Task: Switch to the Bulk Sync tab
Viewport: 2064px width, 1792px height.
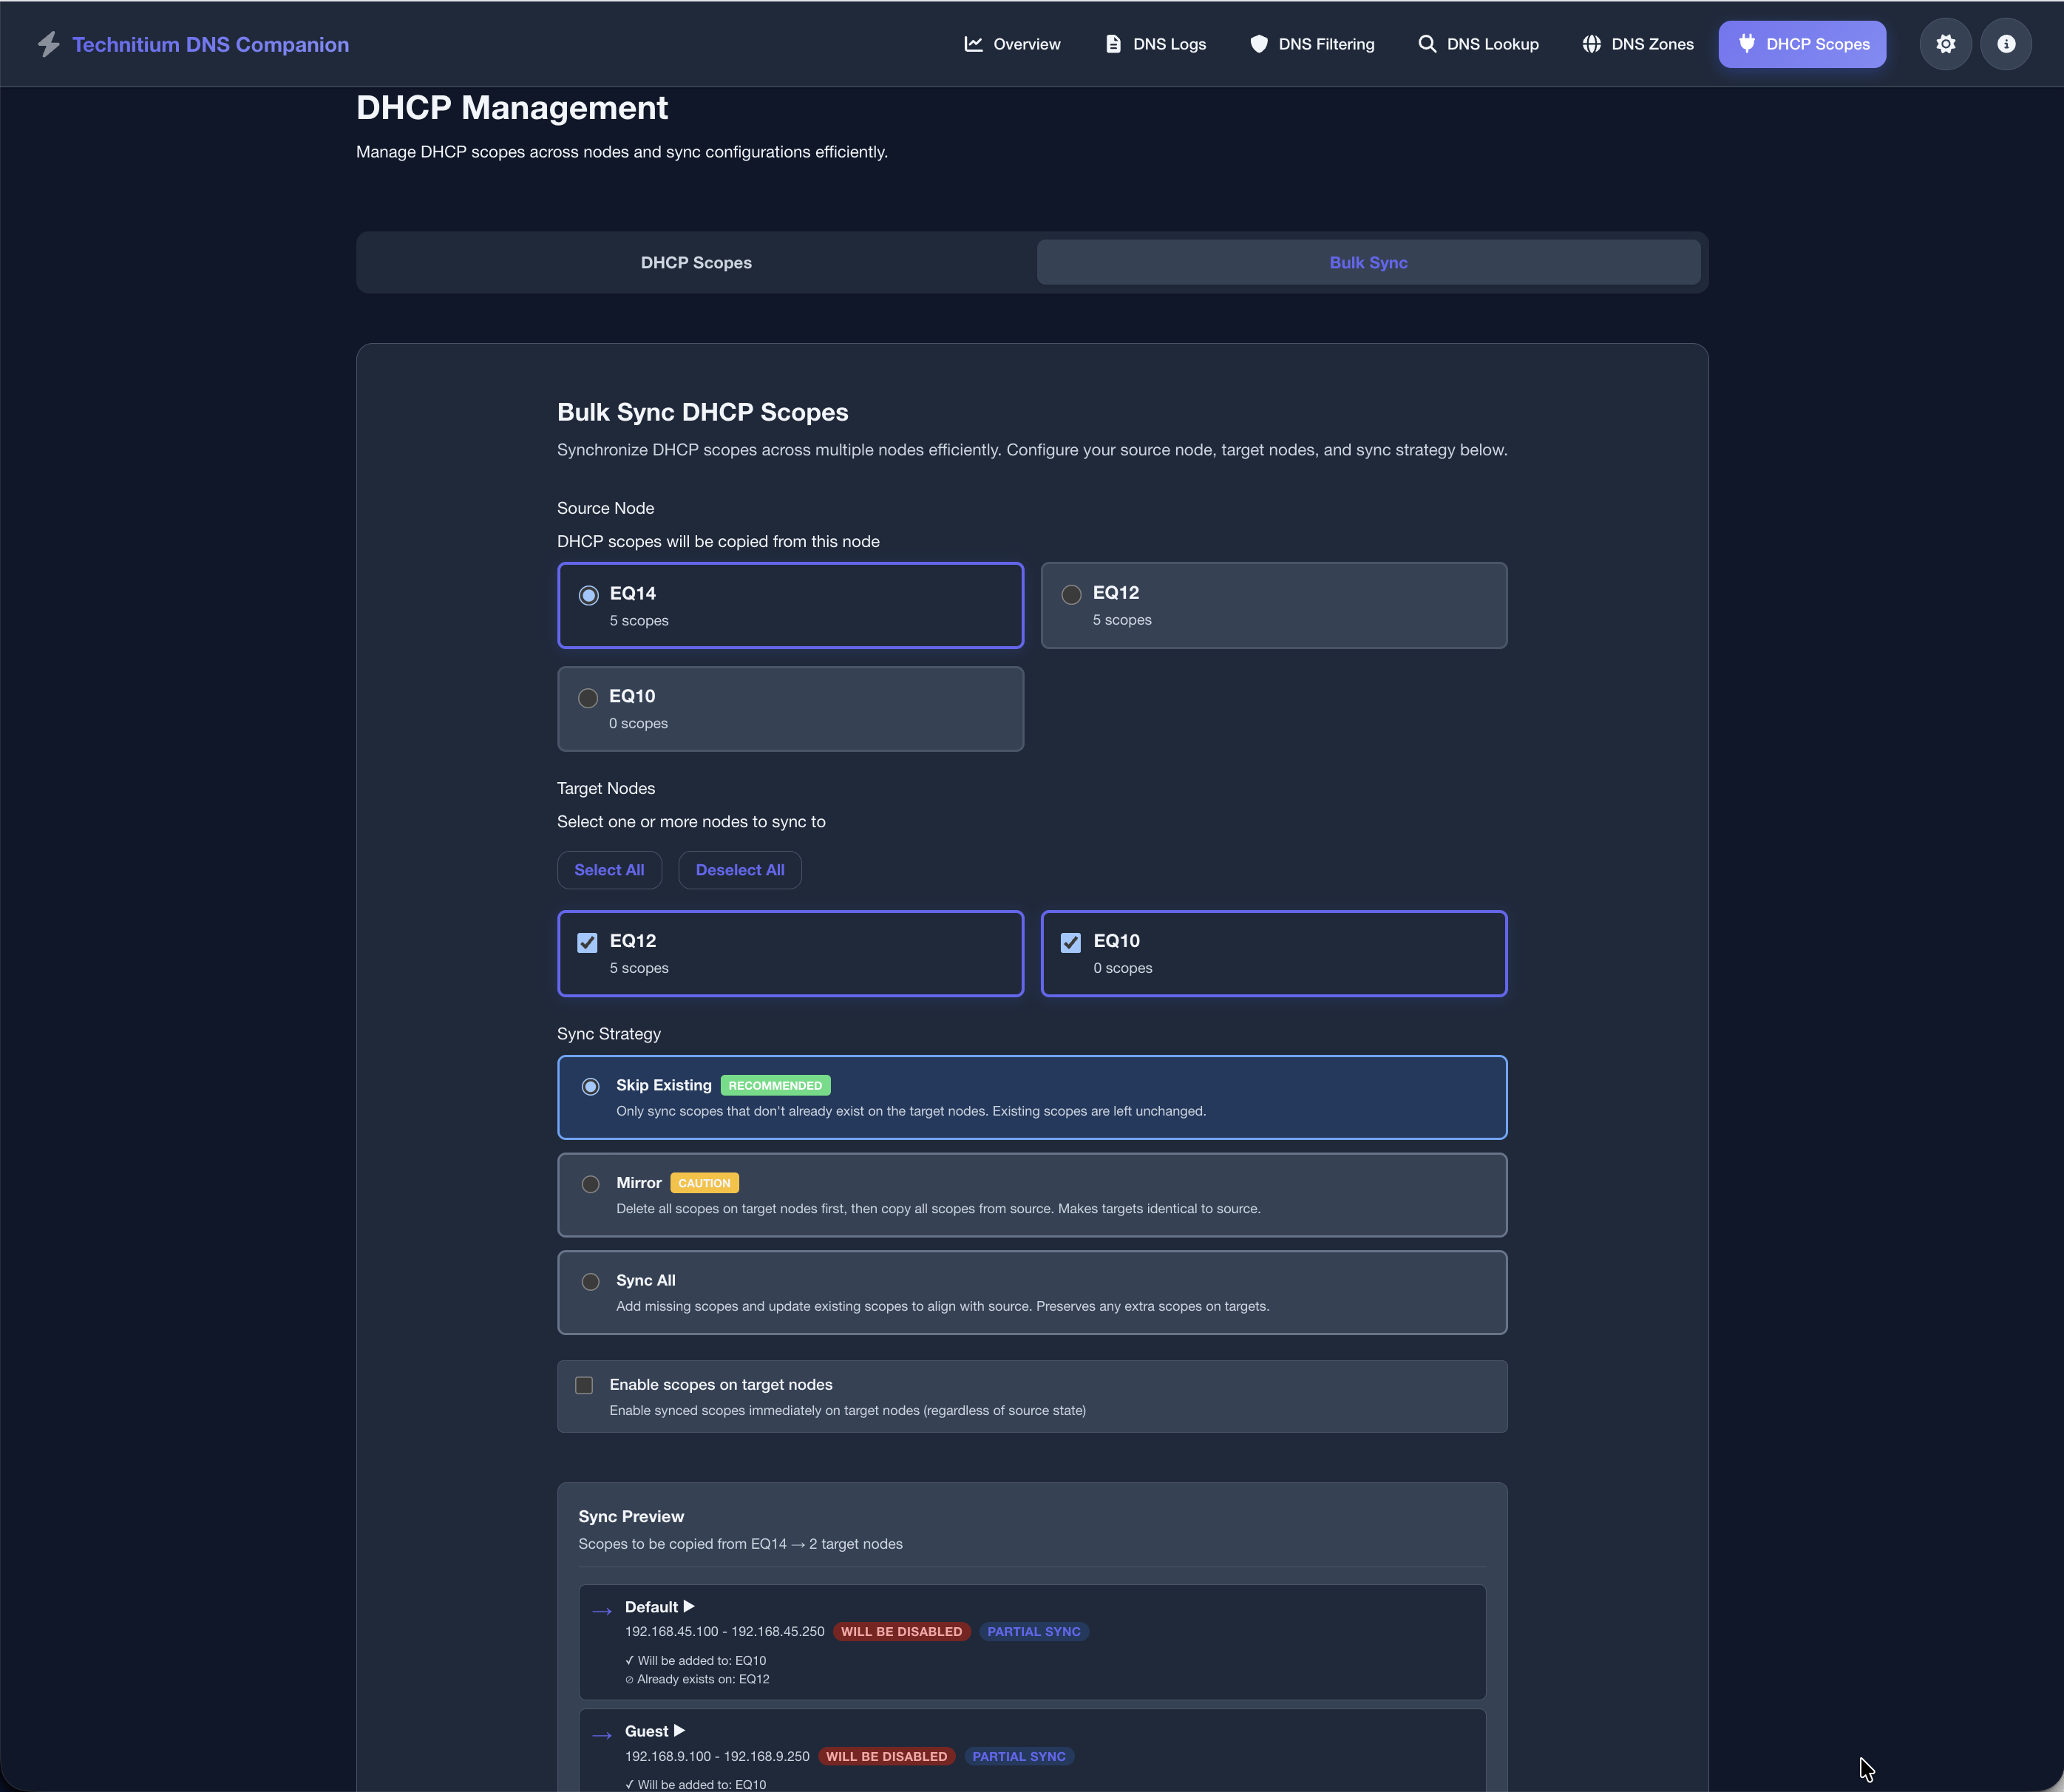Action: [1368, 262]
